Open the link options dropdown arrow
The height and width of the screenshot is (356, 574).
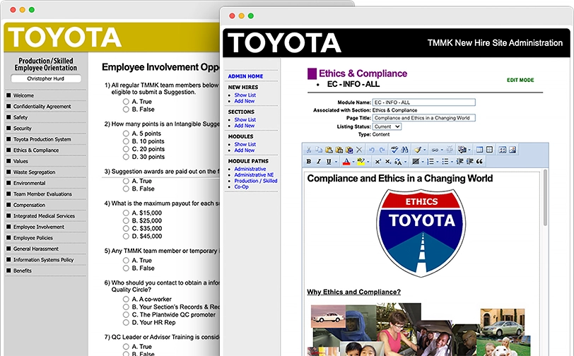442,150
